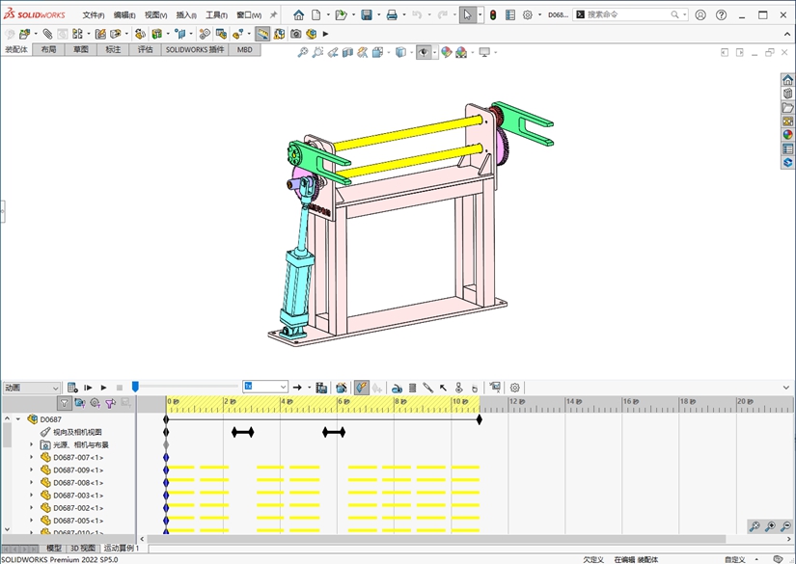Screen dimensions: 796x564
Task: Open the playback mode arrow dropdown
Action: 309,388
